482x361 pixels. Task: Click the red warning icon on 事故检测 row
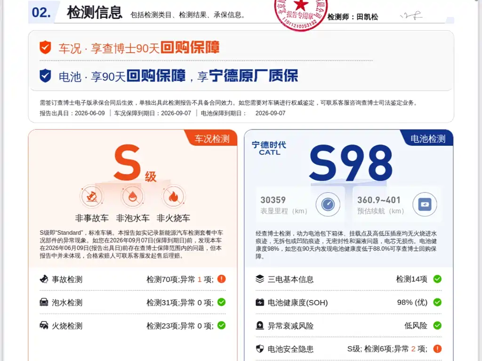(x=221, y=279)
